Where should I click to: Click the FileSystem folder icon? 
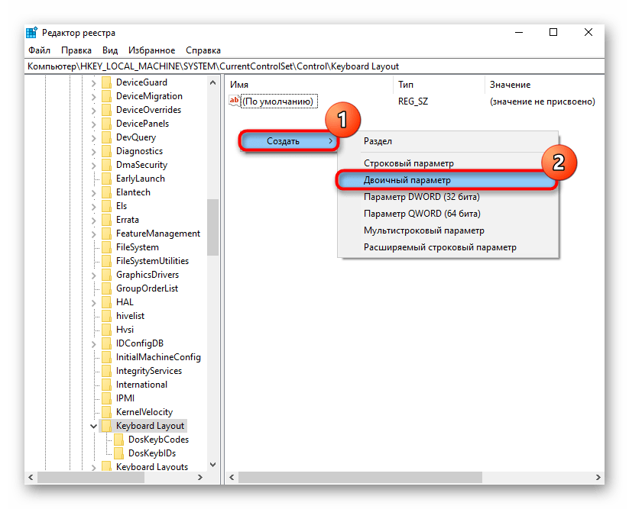point(106,247)
